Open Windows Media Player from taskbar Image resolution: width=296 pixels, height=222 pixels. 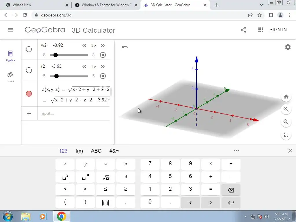click(43, 216)
